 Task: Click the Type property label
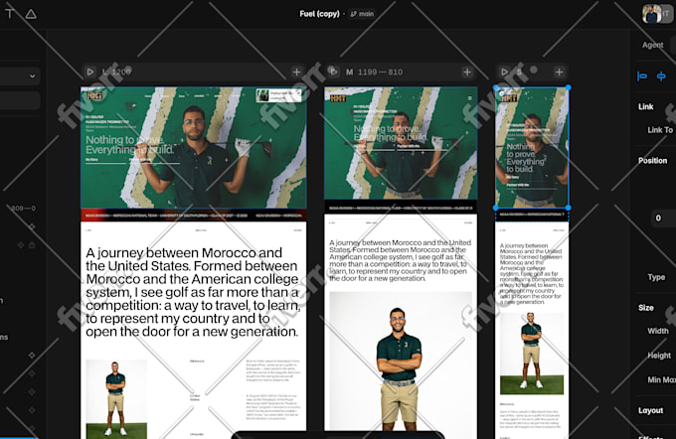click(x=656, y=277)
